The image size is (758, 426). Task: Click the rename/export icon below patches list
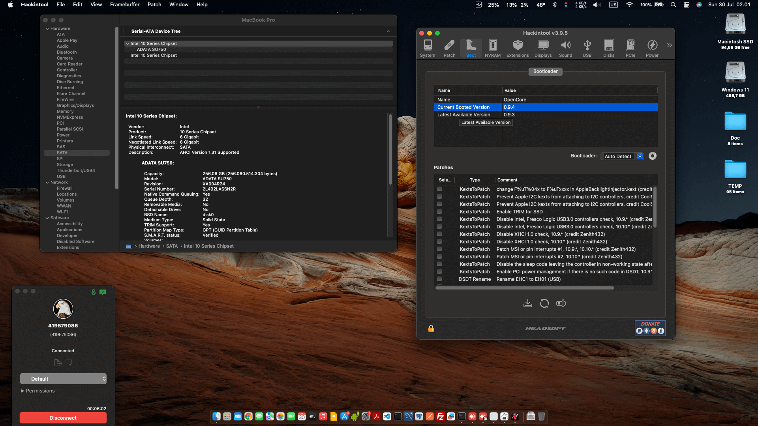561,303
